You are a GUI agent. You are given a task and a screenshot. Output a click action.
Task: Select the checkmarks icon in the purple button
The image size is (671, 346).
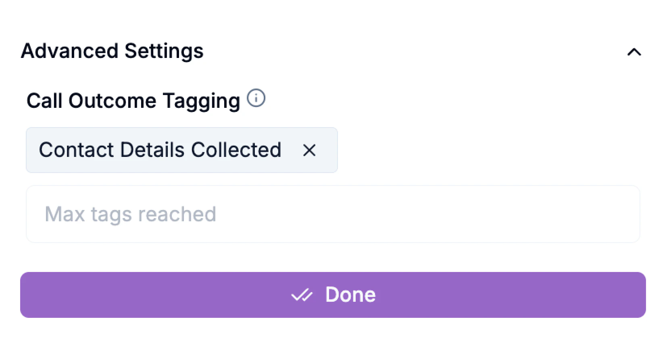(x=302, y=295)
